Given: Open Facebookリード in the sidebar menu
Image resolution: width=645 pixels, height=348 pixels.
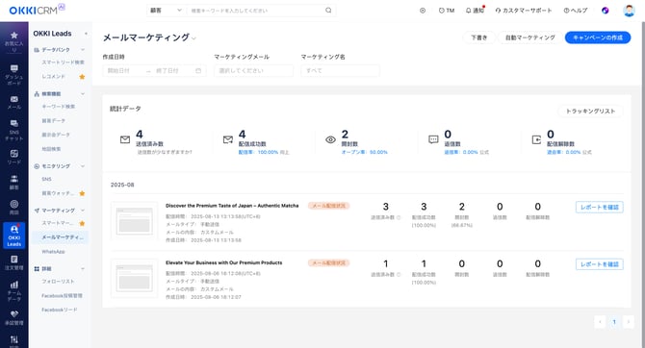Looking at the screenshot, I should pyautogui.click(x=60, y=310).
